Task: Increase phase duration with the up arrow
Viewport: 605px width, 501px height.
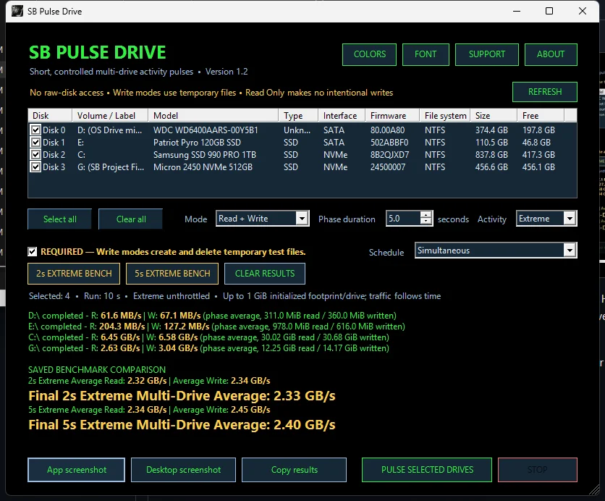Action: pyautogui.click(x=426, y=215)
